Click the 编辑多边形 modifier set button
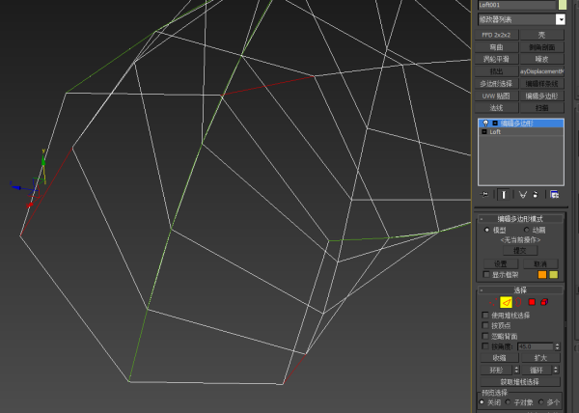 coord(541,96)
